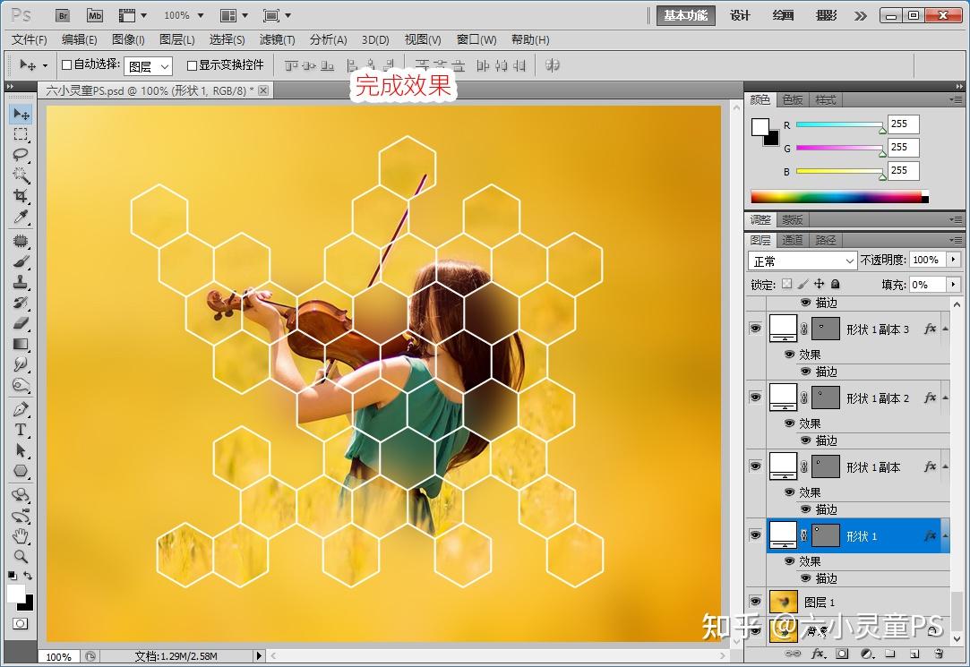Switch to the 绘画 workspace
The width and height of the screenshot is (970, 667).
click(x=783, y=15)
